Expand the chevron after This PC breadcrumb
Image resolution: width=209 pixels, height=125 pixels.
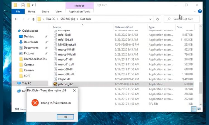pos(58,19)
